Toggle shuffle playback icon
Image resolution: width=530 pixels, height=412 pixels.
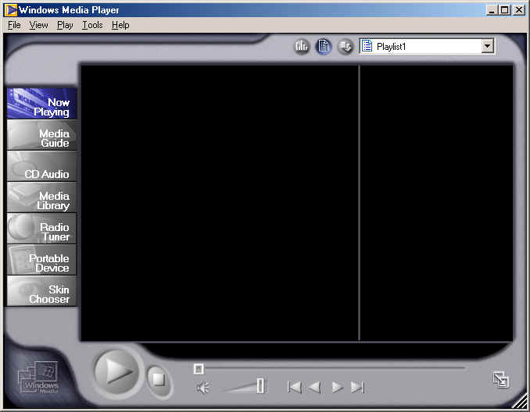tap(345, 46)
